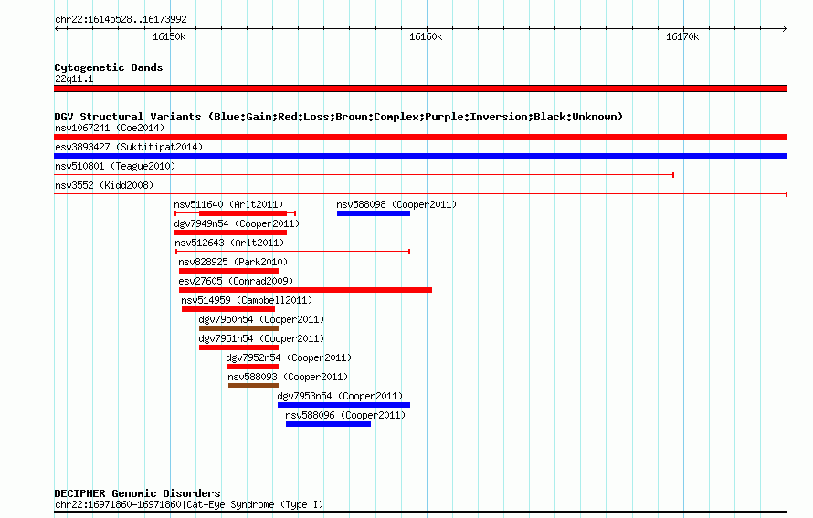Open dgv7953n54 (Cooper2011) variant label

coord(340,396)
